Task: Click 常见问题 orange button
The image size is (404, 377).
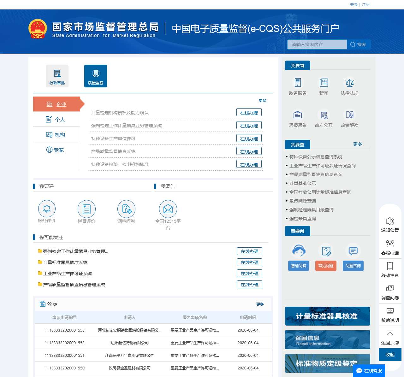Action: [326, 266]
